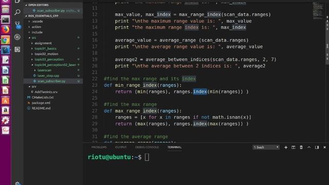Image resolution: width=329 pixels, height=185 pixels.
Task: Click 'def max_range_index(ranges):' on line 27
Action: [x=143, y=111]
